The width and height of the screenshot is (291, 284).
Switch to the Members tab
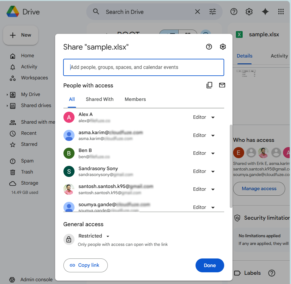[135, 99]
